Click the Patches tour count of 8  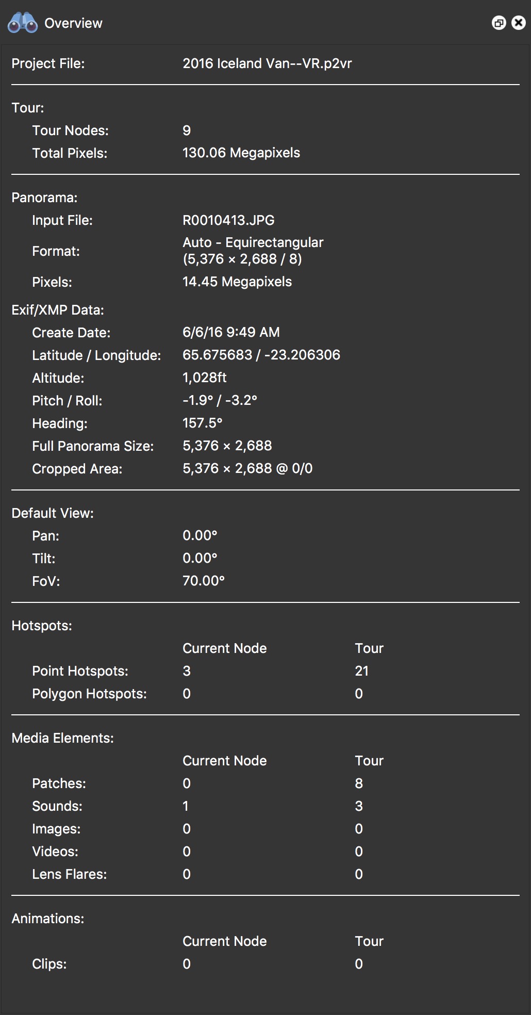coord(359,783)
